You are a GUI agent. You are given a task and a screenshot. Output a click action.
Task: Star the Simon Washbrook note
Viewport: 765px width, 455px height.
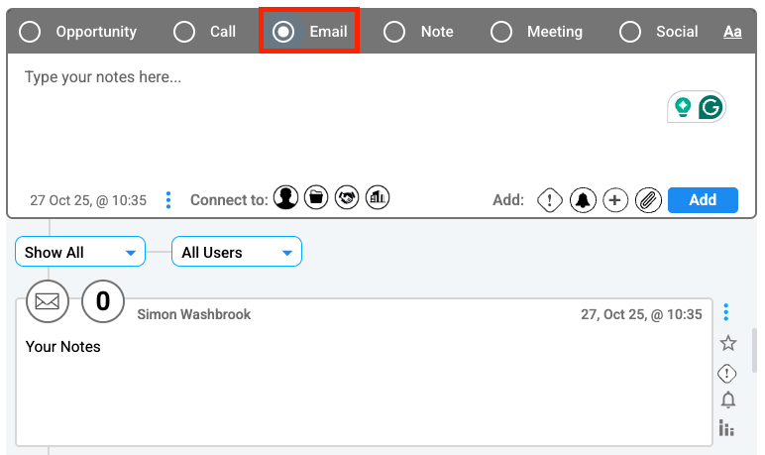[x=728, y=343]
